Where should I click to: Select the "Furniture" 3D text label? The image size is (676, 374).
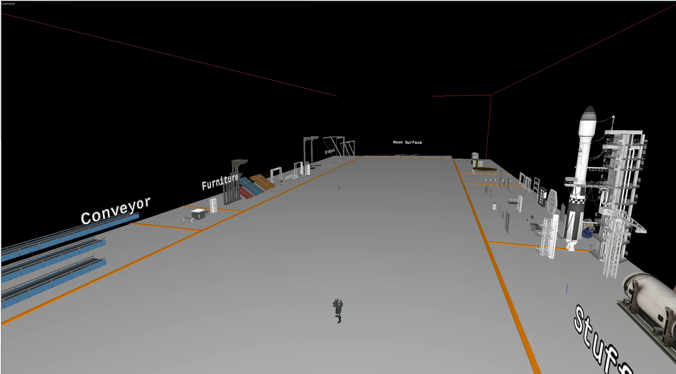coord(220,182)
